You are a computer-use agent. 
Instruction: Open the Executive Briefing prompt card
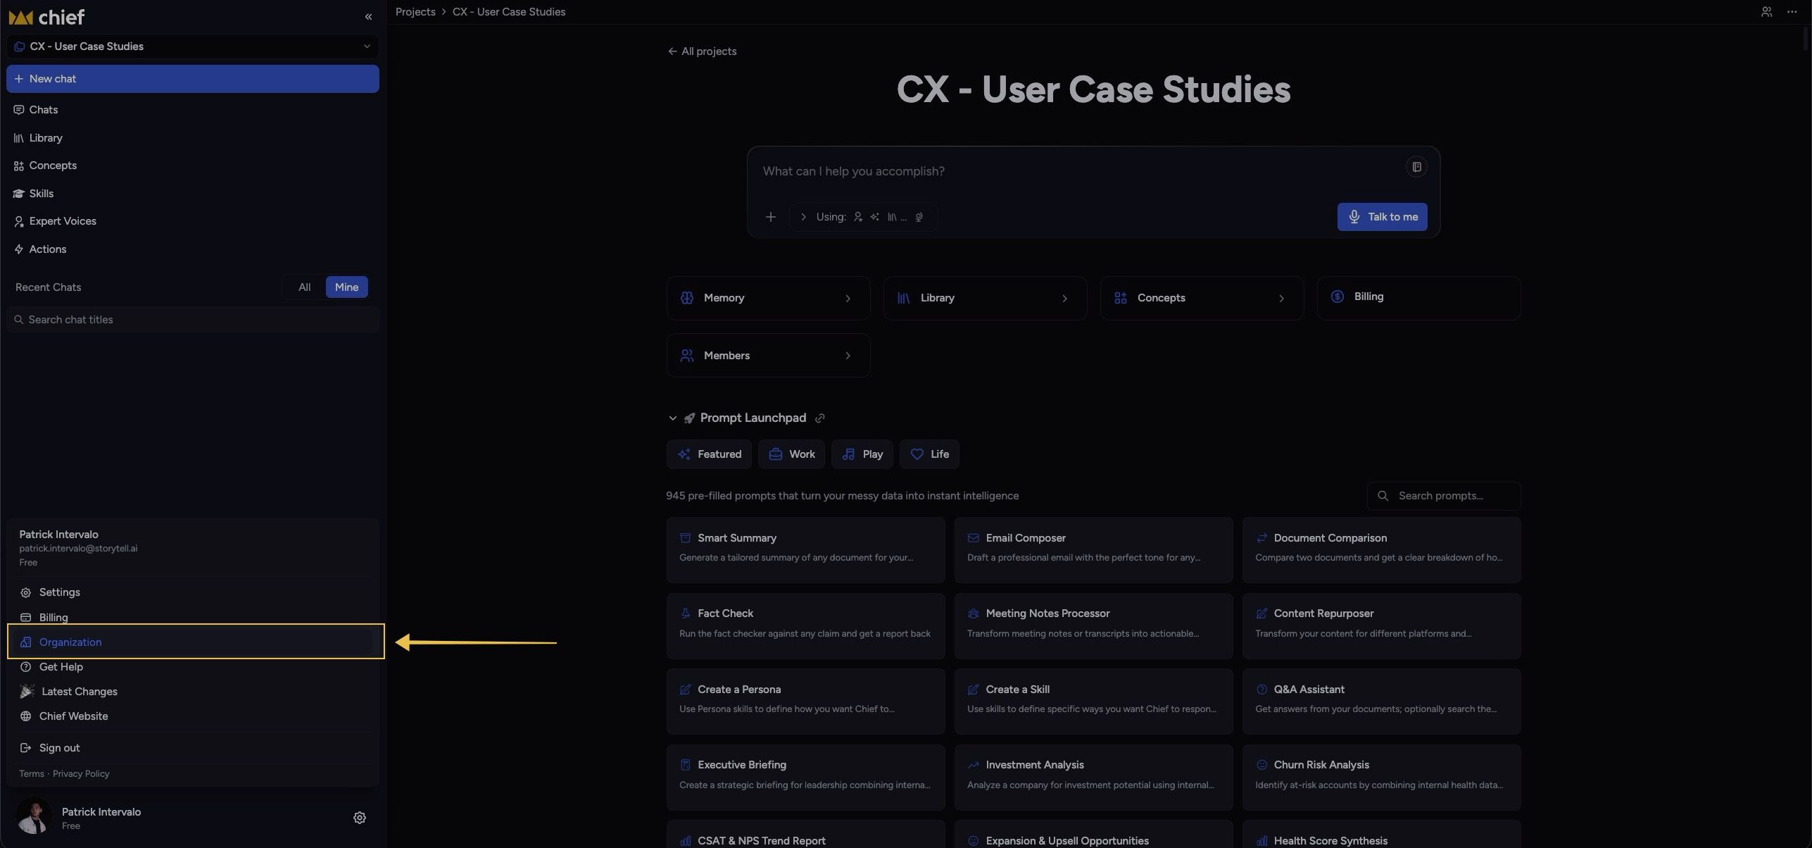point(805,778)
